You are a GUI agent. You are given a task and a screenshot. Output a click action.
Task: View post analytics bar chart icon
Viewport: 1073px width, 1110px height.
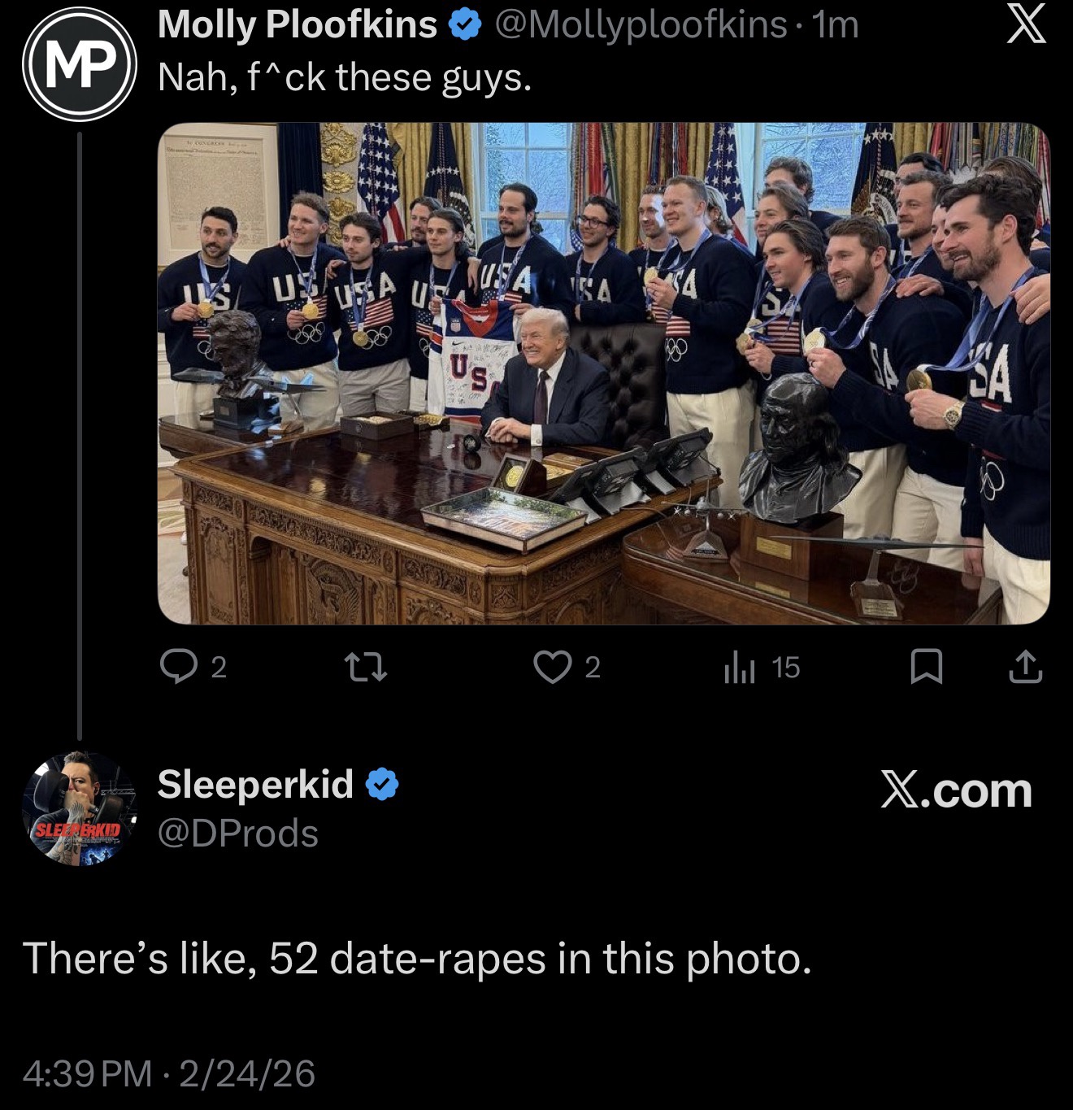click(x=739, y=668)
